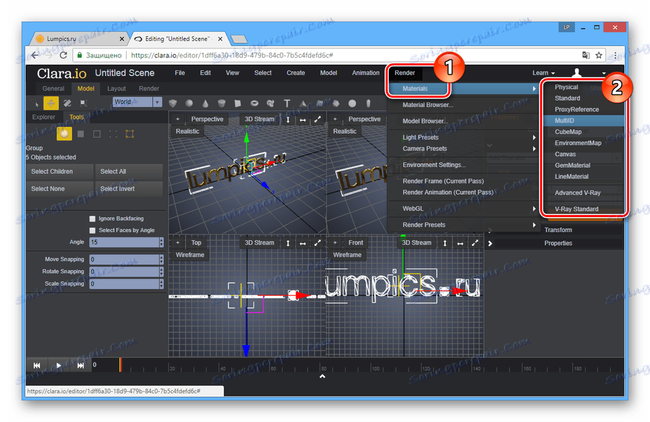650x422 pixels.
Task: Select the bounding box selection mode
Action: pos(129,133)
